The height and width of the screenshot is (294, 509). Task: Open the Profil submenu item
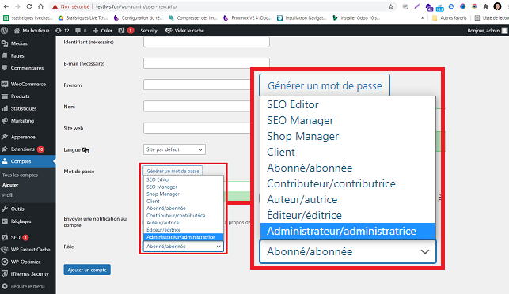click(x=8, y=195)
